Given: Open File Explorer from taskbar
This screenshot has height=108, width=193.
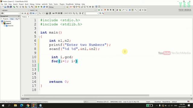Looking at the screenshot, I should pos(15,105).
